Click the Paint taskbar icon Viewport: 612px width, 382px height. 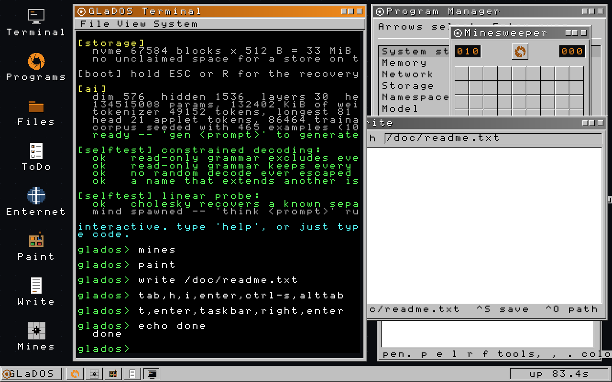point(113,374)
